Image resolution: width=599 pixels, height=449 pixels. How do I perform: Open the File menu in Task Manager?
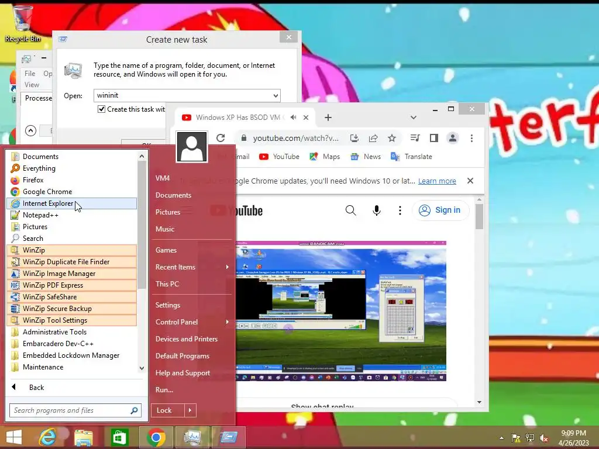point(30,73)
